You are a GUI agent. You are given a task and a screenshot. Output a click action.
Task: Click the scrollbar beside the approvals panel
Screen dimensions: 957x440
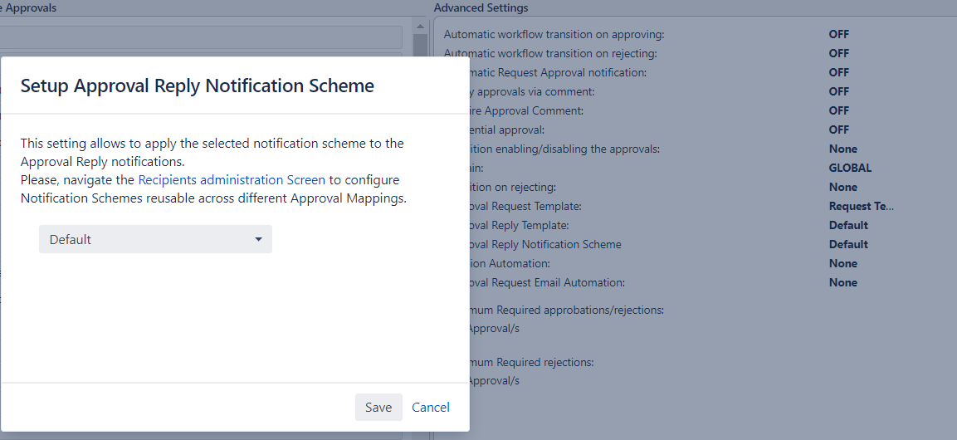(421, 42)
